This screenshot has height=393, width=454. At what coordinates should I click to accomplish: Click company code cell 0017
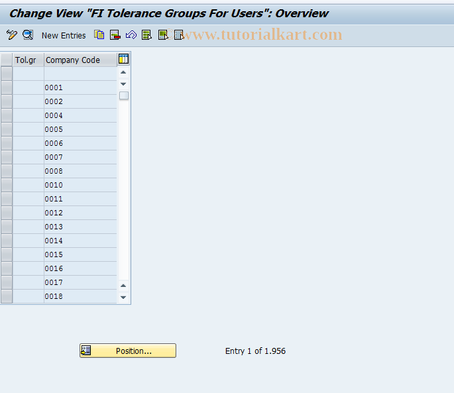pos(80,282)
